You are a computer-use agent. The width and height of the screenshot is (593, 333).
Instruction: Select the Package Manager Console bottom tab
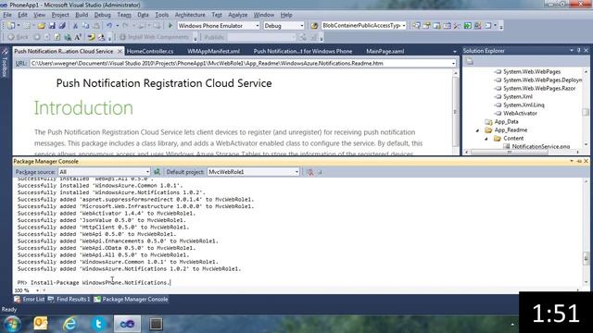coord(132,300)
